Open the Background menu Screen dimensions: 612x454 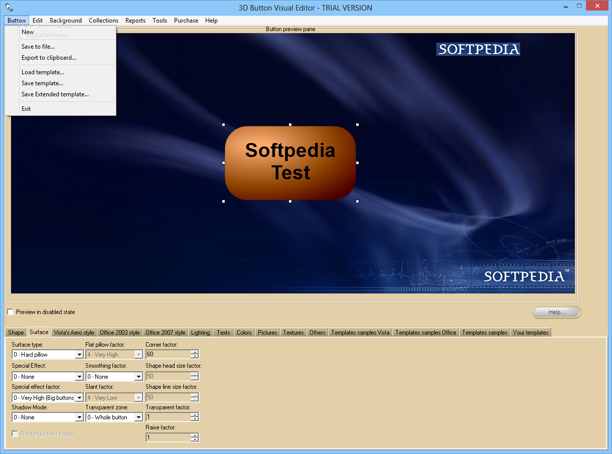66,21
